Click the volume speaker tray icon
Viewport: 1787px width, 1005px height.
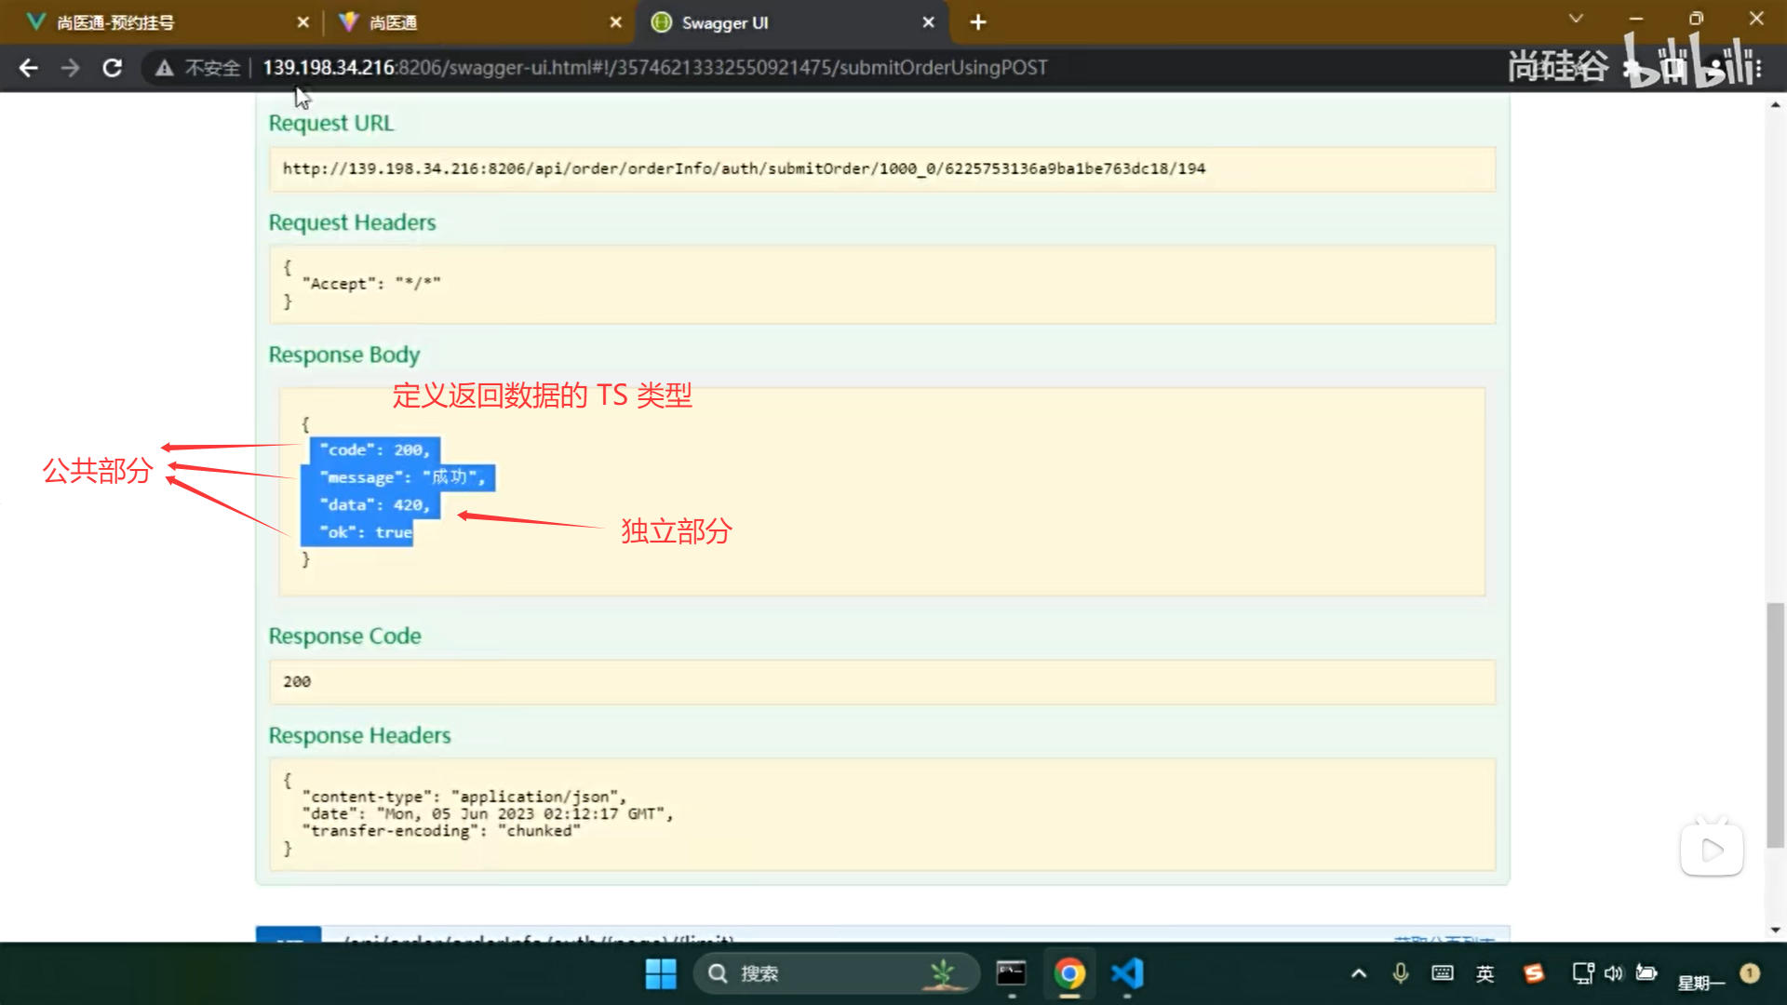[x=1614, y=973]
